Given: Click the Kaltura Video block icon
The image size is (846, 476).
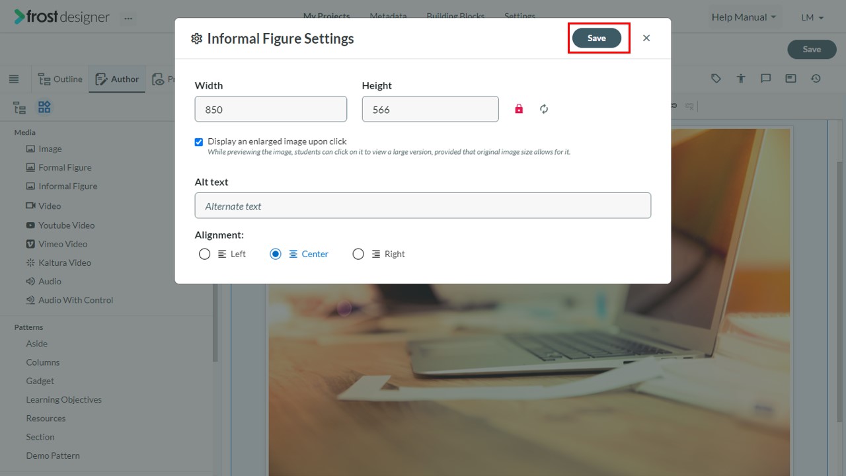Looking at the screenshot, I should (30, 262).
